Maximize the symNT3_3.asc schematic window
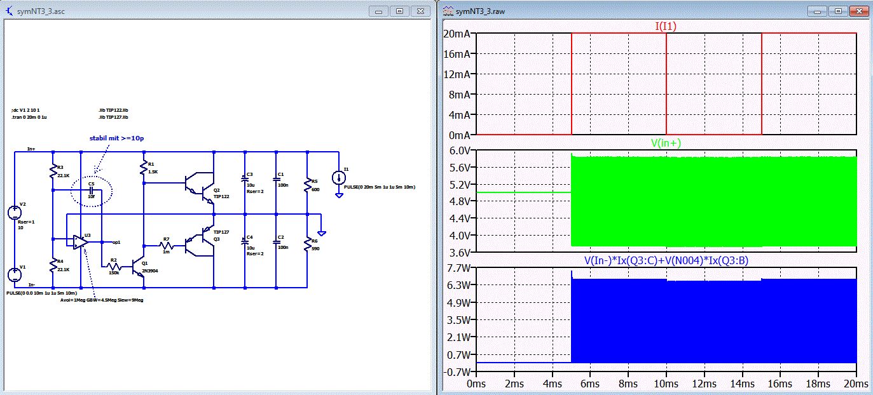 pos(400,11)
